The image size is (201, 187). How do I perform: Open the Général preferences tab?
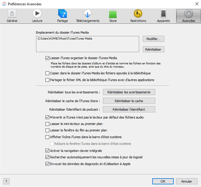point(12,16)
